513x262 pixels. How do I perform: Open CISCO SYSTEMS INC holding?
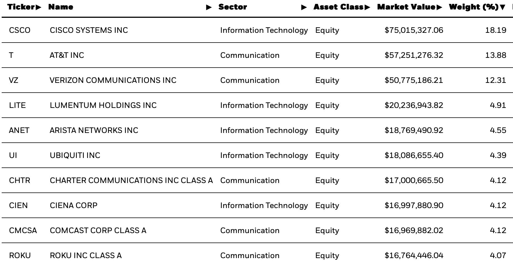coord(89,30)
